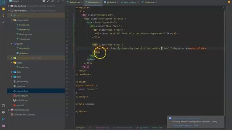Open Header.vue in the project tree
232x130 pixels.
click(24, 30)
